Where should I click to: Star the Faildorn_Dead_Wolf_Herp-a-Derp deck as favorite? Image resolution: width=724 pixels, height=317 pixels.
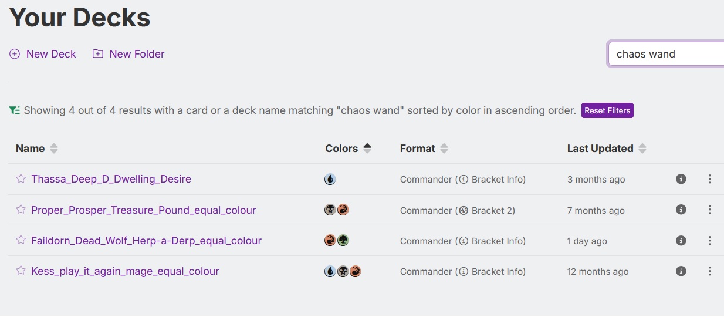pyautogui.click(x=21, y=240)
